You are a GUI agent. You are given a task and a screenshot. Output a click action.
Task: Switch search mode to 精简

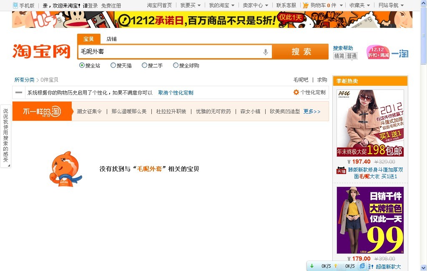tap(339, 56)
